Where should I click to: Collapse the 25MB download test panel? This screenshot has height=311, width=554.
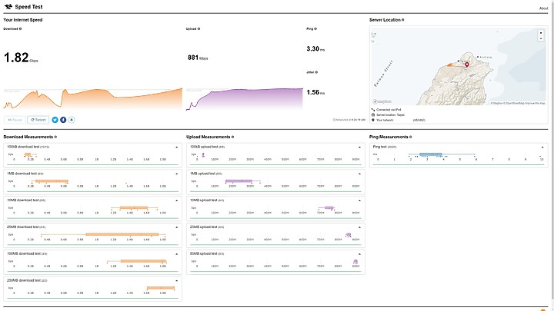pyautogui.click(x=177, y=227)
